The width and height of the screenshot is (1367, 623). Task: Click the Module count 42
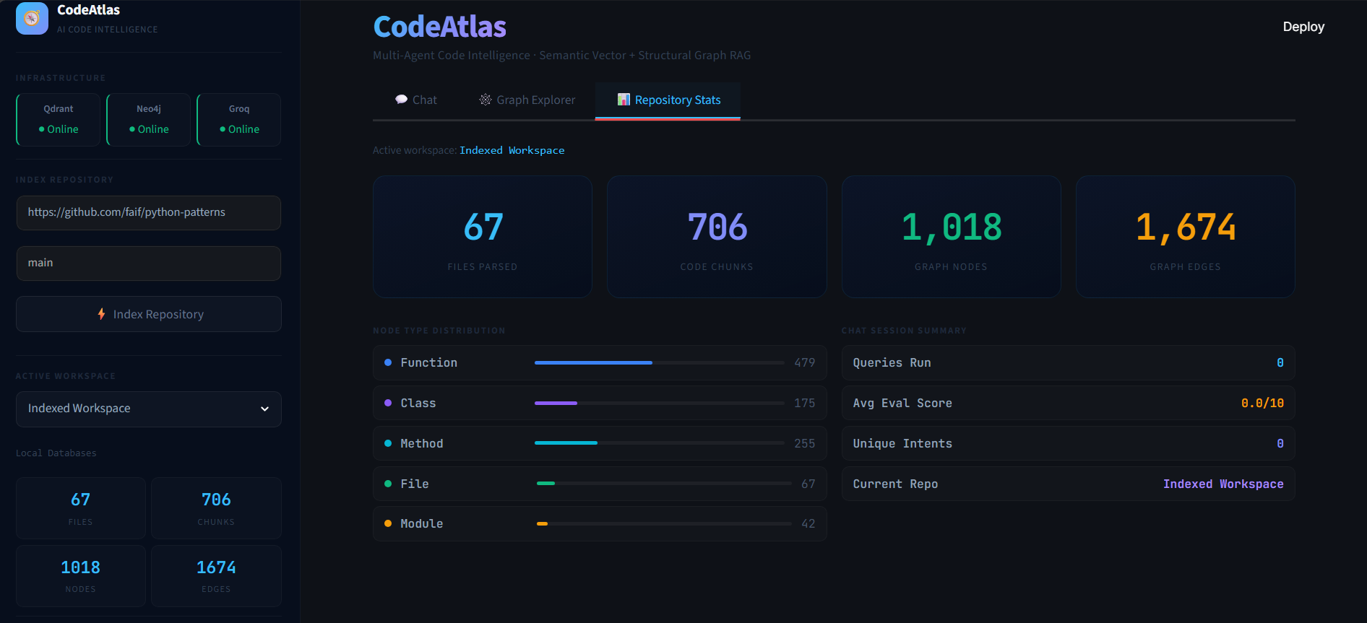808,523
